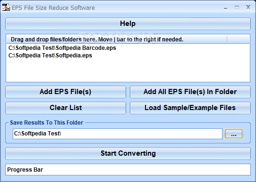Image resolution: width=256 pixels, height=182 pixels.
Task: Choose Add All EPS File(s) In Folder
Action: click(x=190, y=92)
